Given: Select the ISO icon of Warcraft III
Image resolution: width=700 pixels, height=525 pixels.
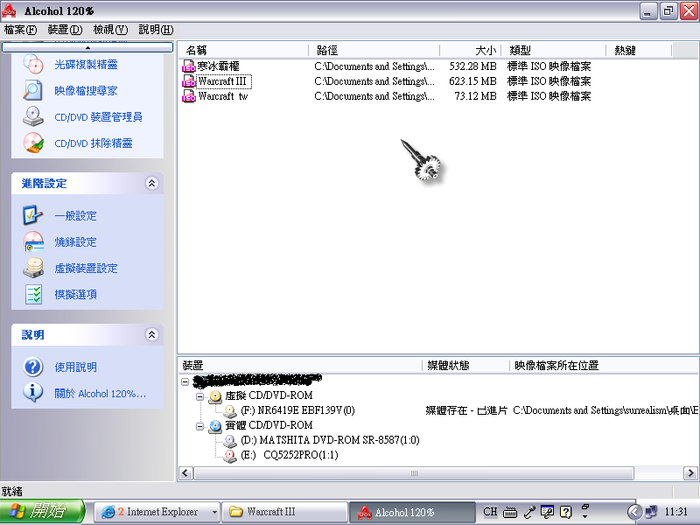Looking at the screenshot, I should point(189,81).
